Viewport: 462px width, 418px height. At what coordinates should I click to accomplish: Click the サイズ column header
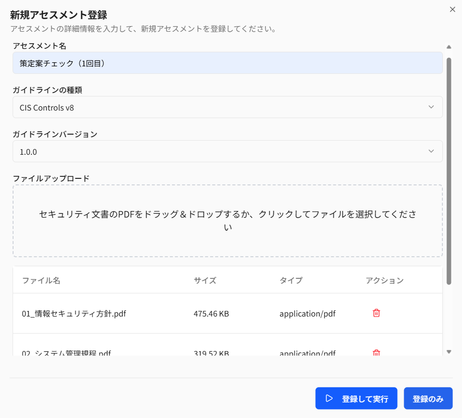[205, 280]
